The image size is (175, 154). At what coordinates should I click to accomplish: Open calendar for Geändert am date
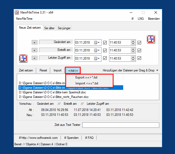pyautogui.click(x=97, y=42)
